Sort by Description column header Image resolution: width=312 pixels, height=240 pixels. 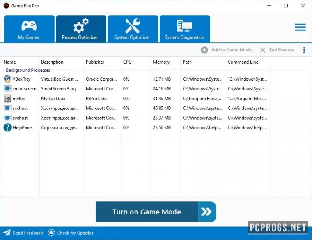click(52, 62)
